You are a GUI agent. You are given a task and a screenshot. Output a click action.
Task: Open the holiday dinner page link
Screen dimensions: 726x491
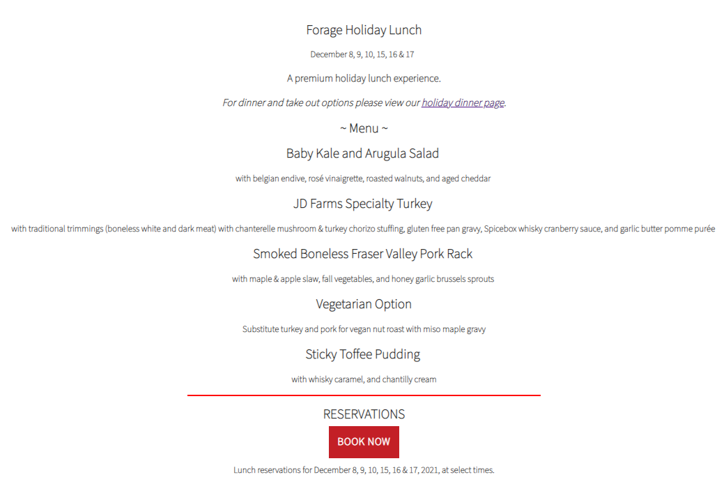[463, 103]
